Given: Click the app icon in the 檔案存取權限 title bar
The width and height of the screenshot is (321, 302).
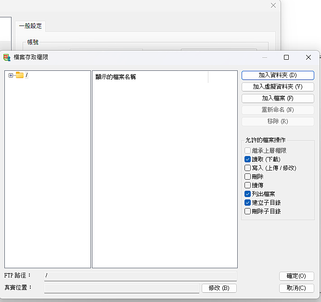Looking at the screenshot, I should click(7, 57).
